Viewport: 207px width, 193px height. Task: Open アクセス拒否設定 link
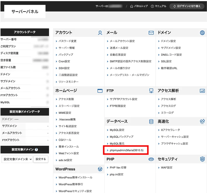pos(69,133)
